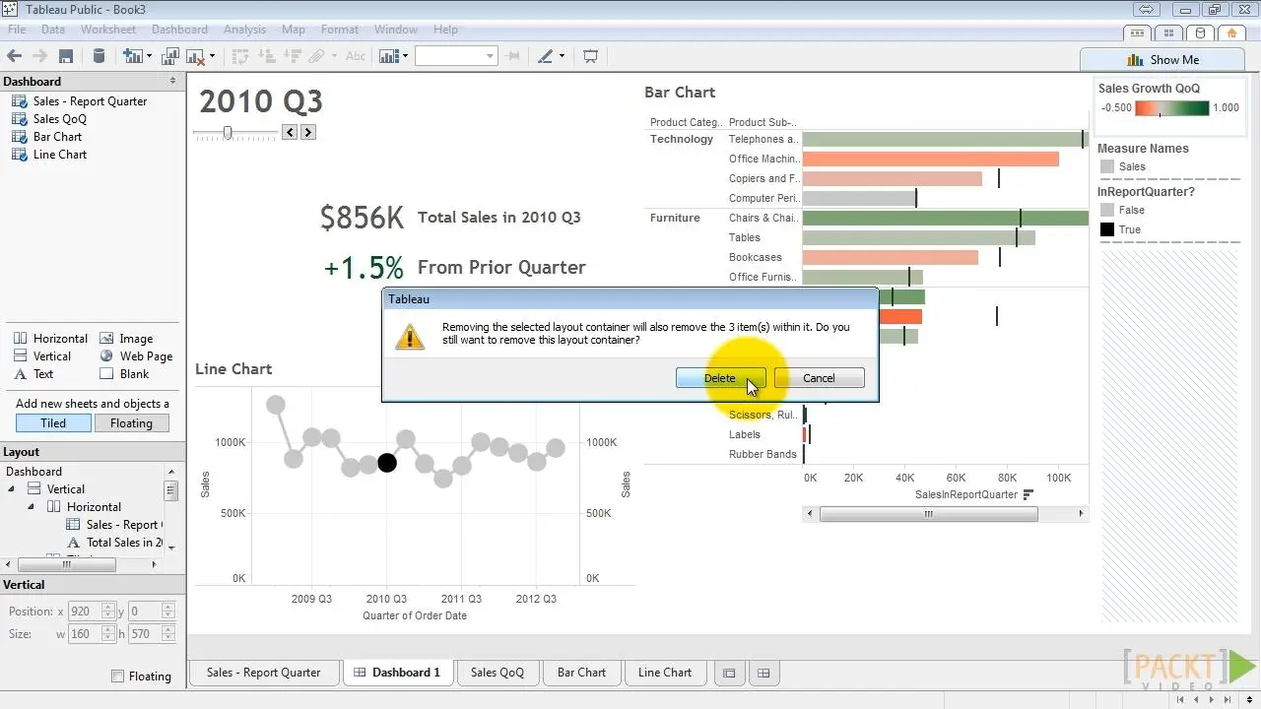
Task: Click the Abc mark labels icon
Action: 356,56
